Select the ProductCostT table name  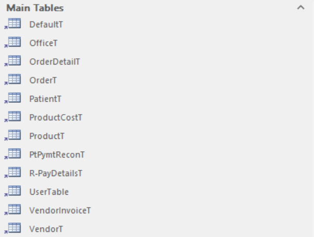click(x=56, y=117)
